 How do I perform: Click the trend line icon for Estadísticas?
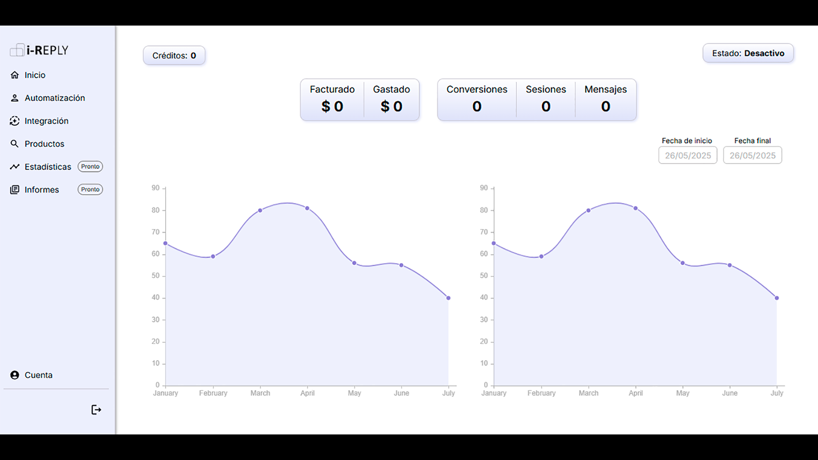click(15, 167)
